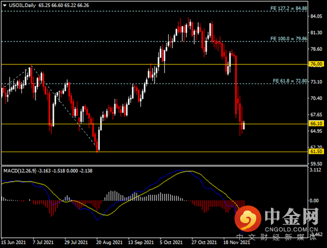Click the 7 Jul 2021 date marker
This screenshot has height=248, width=327.
tap(43, 242)
